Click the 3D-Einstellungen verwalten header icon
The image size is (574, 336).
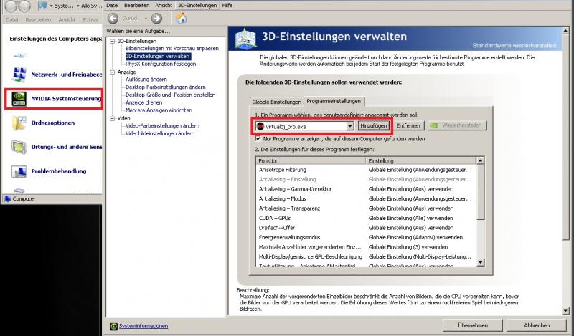point(245,39)
